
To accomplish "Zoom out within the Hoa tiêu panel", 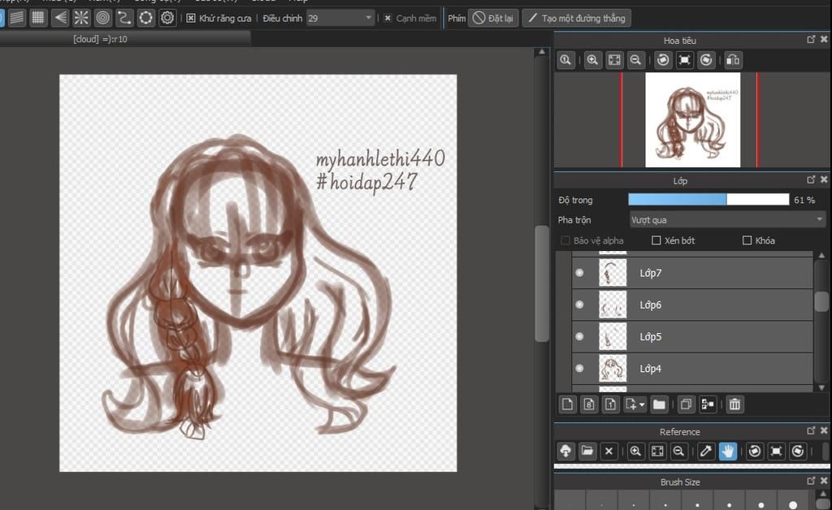I will click(635, 60).
